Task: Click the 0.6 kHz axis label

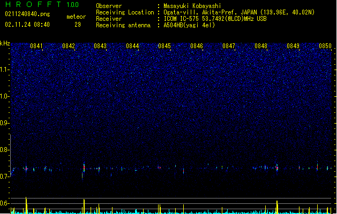Action: [x=5, y=203]
